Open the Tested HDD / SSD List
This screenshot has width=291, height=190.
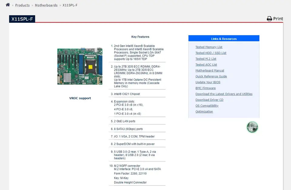point(211,53)
